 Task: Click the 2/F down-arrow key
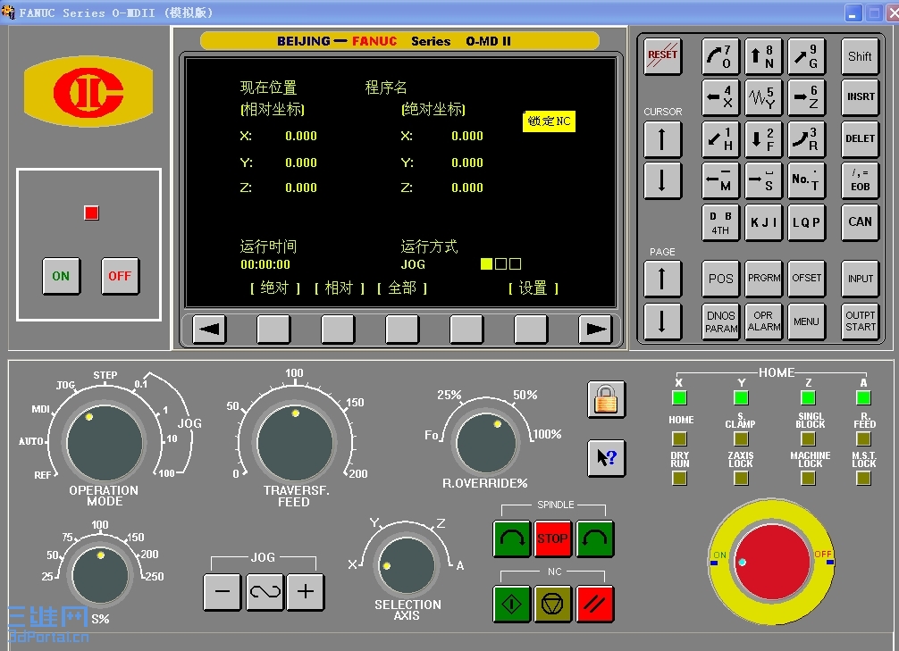pos(762,139)
